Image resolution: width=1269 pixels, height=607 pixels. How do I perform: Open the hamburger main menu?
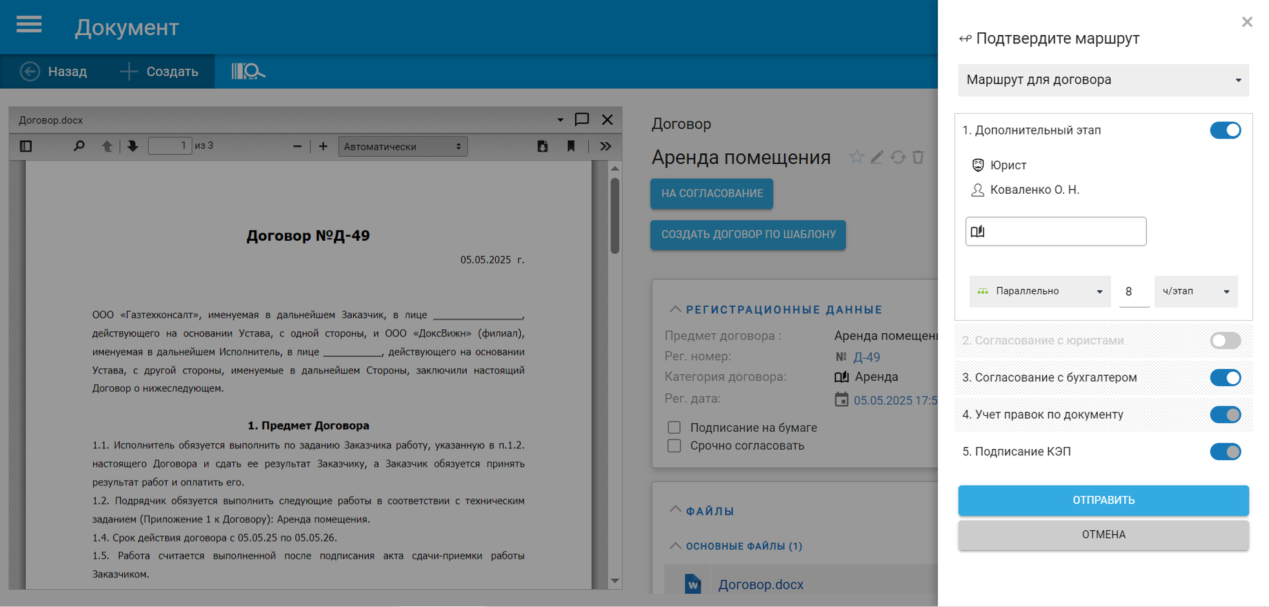pos(29,25)
